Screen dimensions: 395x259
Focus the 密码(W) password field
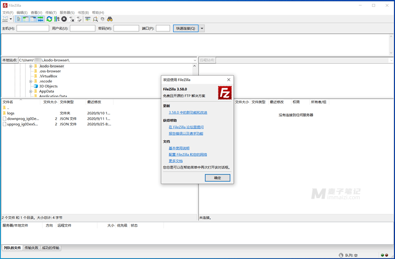[x=126, y=28]
